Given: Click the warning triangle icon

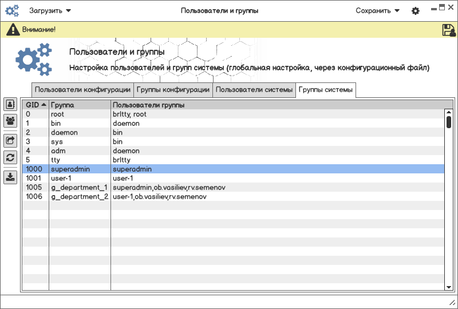Looking at the screenshot, I should click(x=13, y=30).
